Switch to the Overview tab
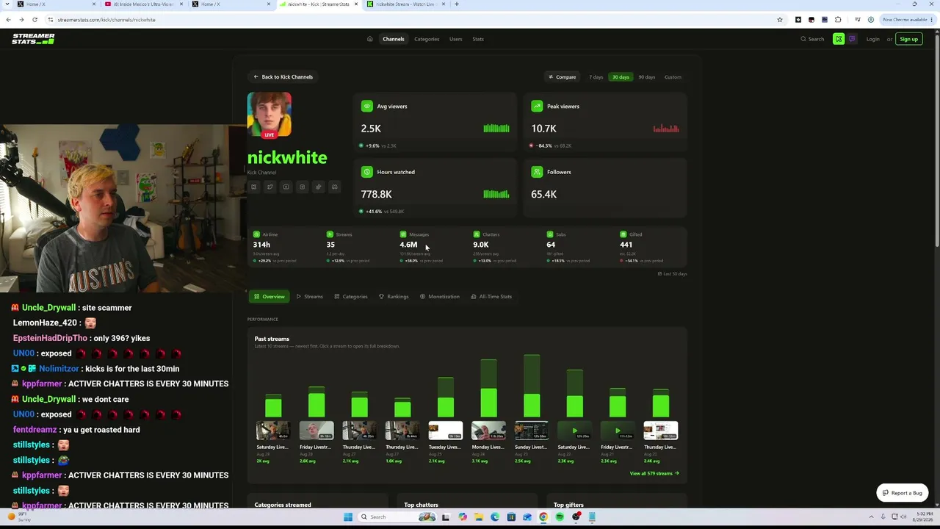 [269, 297]
